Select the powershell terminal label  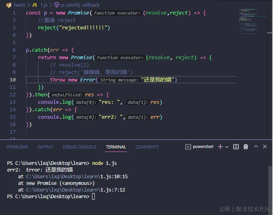pos(203,146)
